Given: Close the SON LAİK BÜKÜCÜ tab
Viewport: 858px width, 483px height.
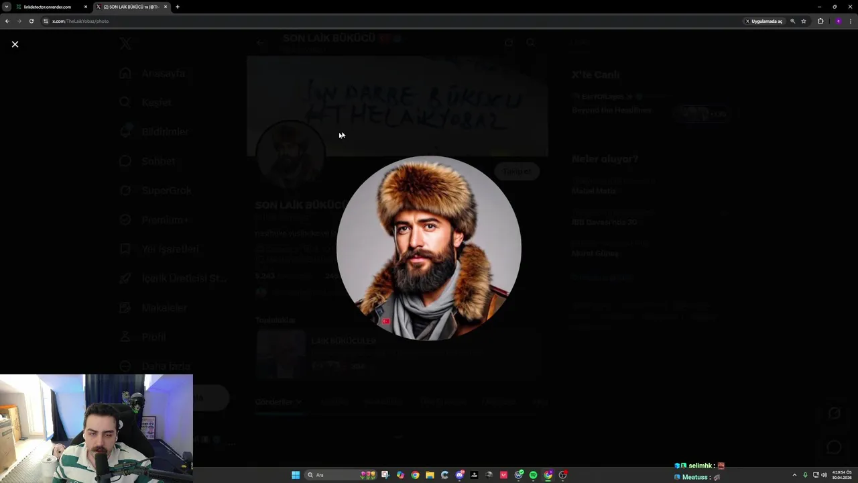Looking at the screenshot, I should tap(166, 7).
